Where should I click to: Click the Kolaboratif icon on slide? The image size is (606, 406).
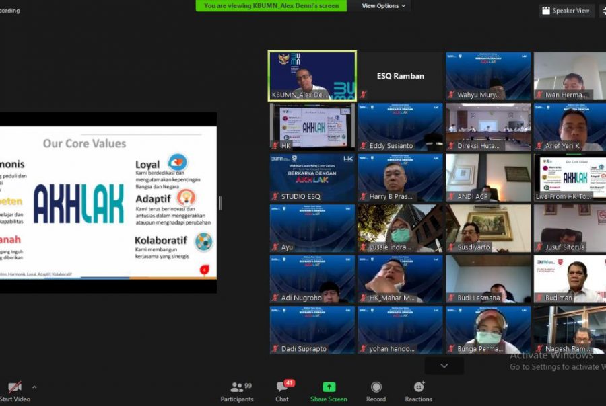point(203,241)
